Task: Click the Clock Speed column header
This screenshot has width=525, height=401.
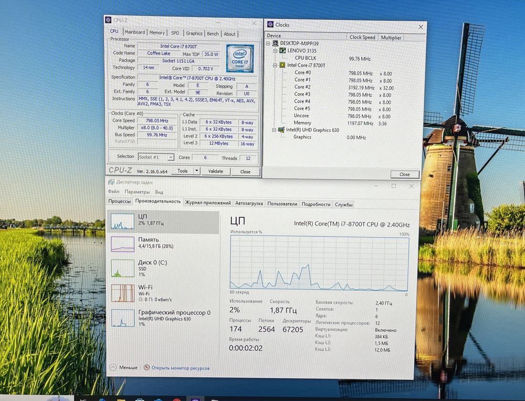Action: 362,37
